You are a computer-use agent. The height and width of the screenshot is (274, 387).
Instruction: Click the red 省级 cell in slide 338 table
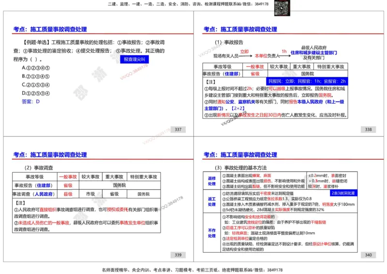255,74
